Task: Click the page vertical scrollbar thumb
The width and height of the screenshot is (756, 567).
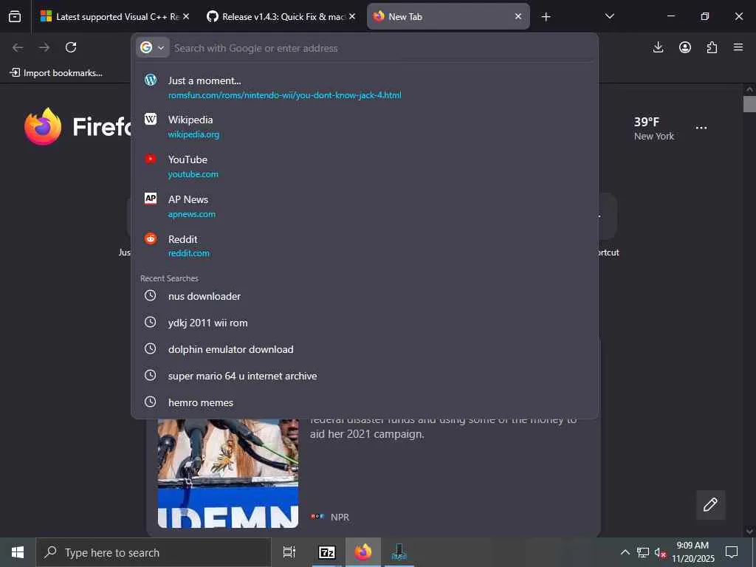Action: click(x=749, y=104)
